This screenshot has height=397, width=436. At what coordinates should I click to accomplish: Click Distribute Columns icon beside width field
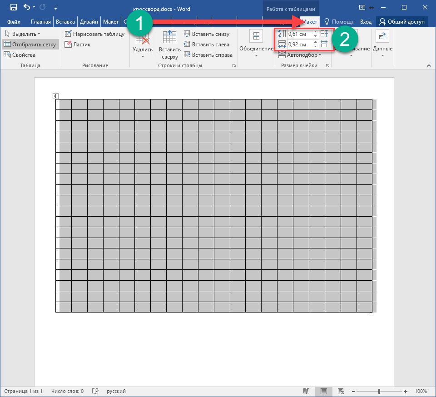tap(324, 44)
